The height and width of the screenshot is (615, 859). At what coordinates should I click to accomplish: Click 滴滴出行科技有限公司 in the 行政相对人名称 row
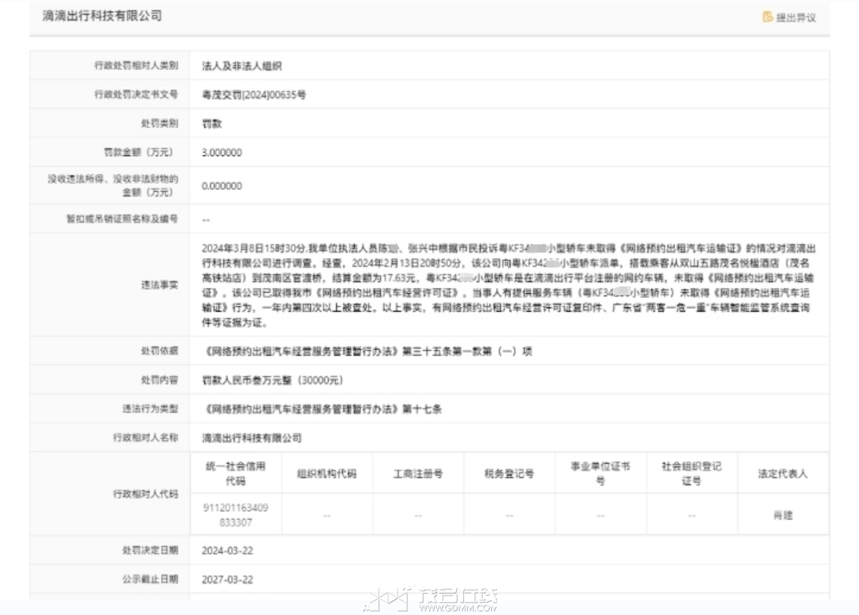[x=251, y=439]
